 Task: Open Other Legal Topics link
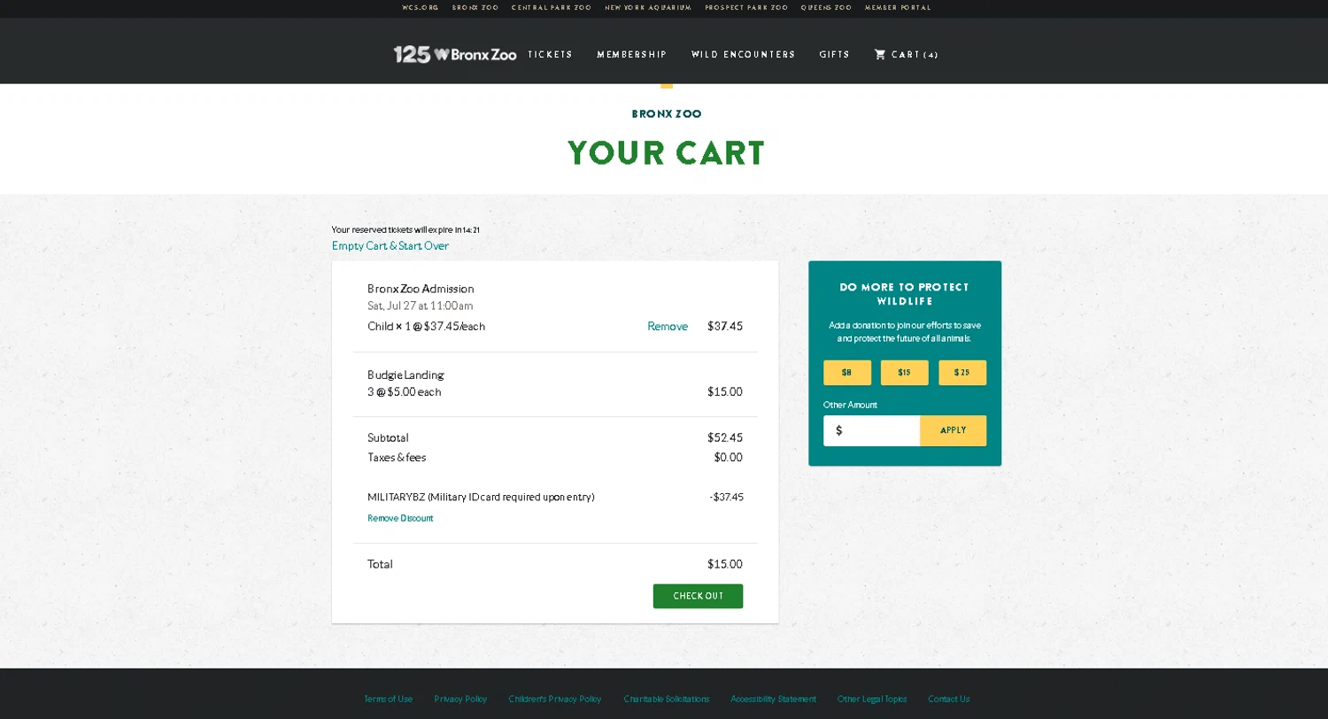872,700
